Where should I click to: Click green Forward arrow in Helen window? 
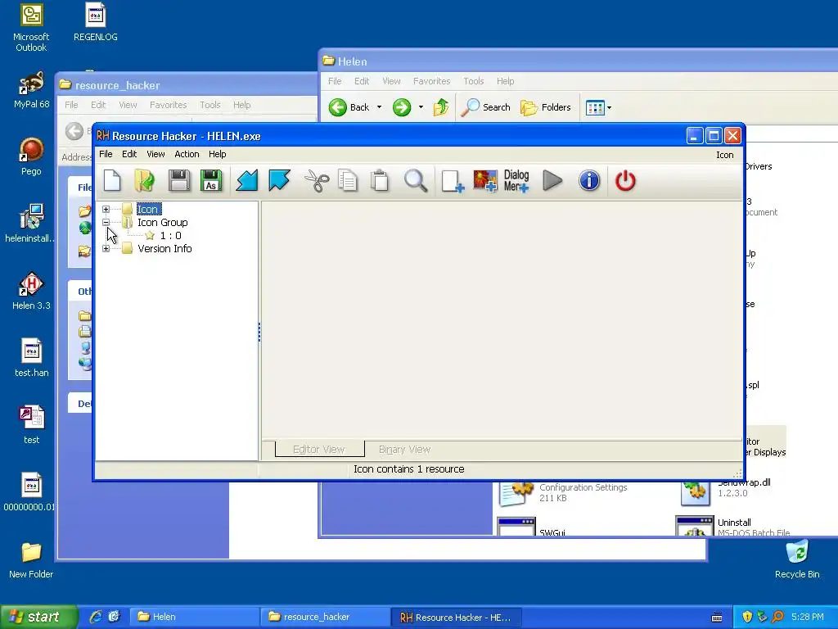tap(402, 107)
